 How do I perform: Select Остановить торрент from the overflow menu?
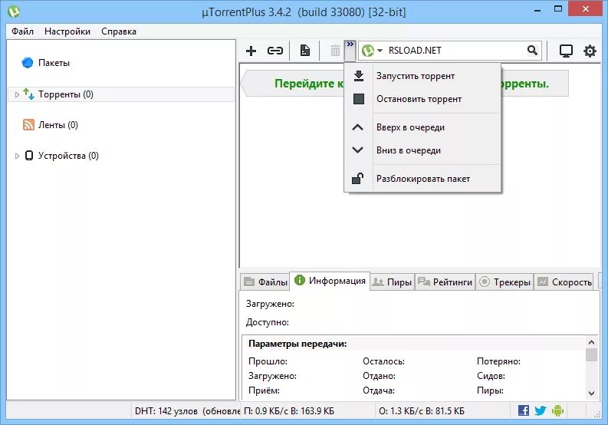coord(422,99)
